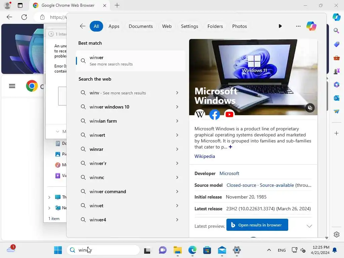
Task: Add a sidebar app with the plus icon
Action: pos(336,133)
